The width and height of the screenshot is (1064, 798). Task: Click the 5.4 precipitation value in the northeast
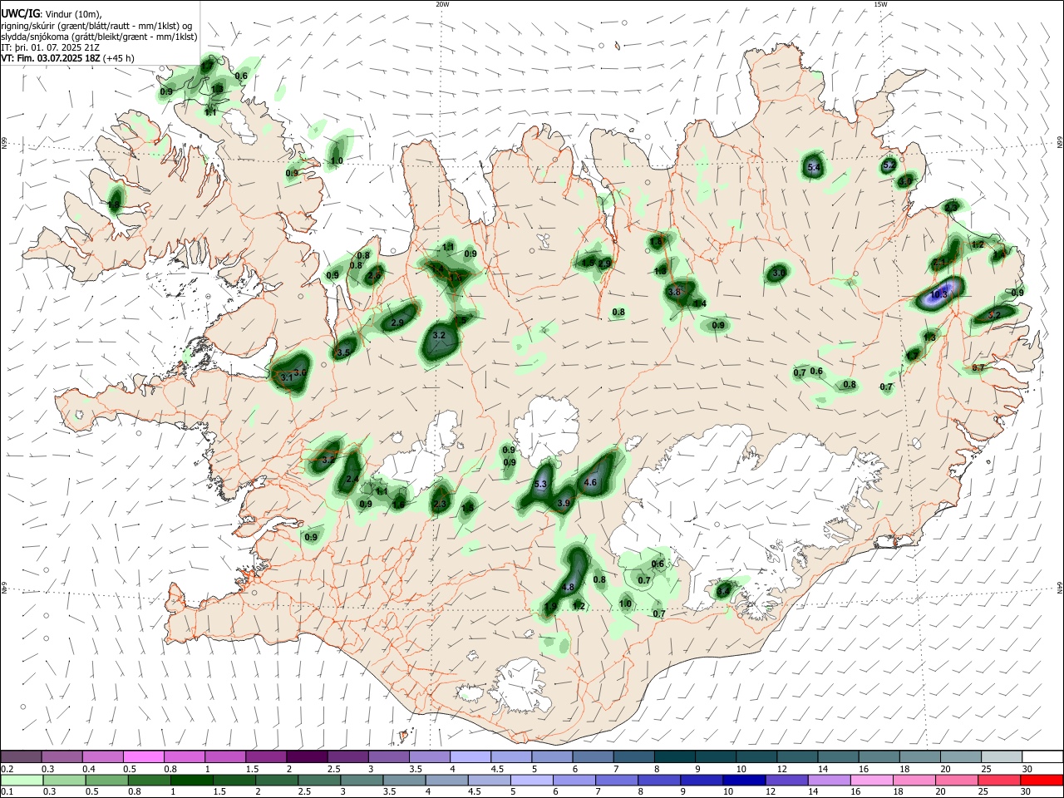[814, 168]
